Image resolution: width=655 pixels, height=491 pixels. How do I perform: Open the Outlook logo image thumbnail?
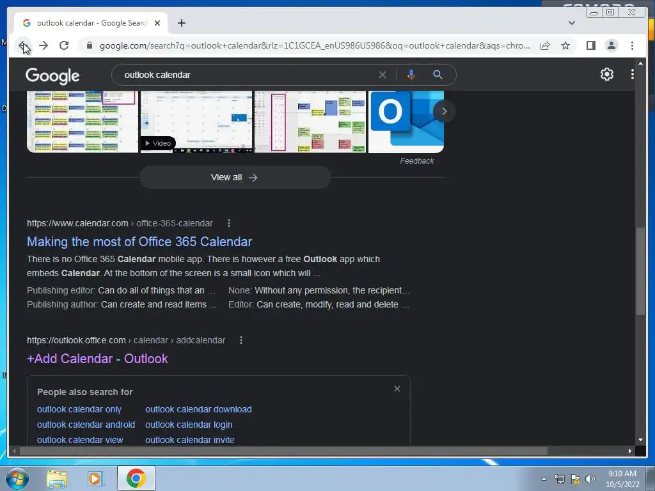coord(406,121)
